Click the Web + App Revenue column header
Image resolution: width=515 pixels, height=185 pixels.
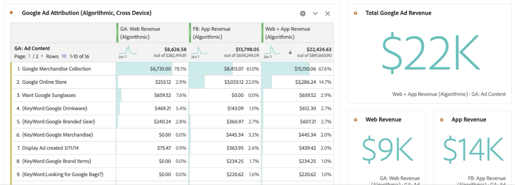287,33
